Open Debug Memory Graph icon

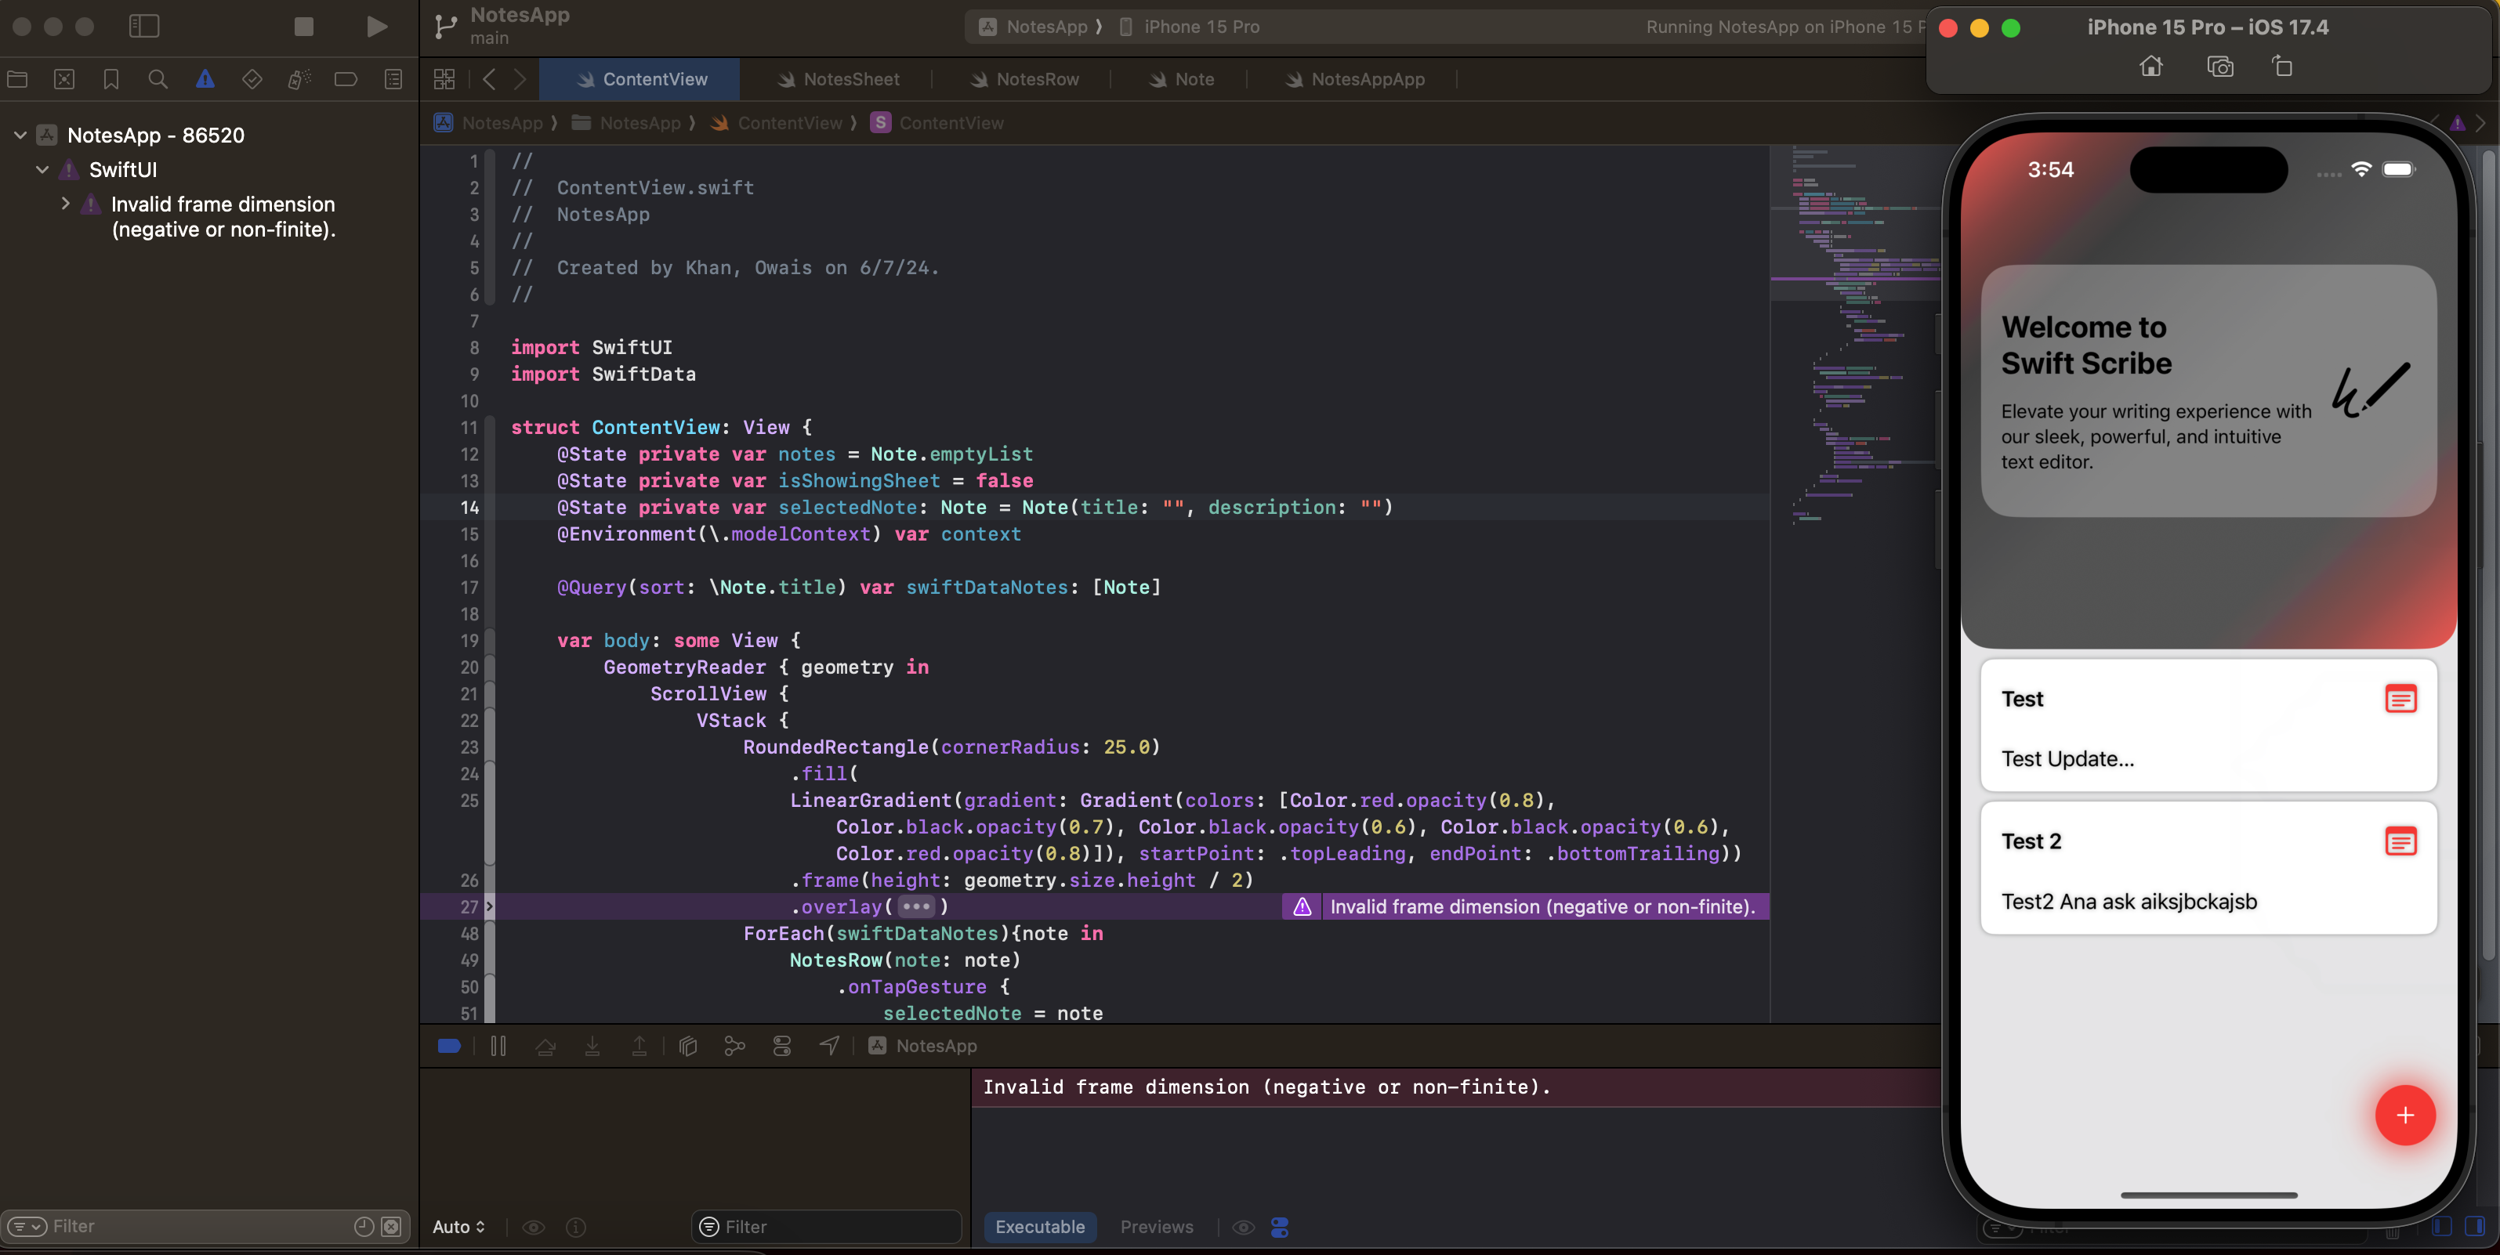[x=734, y=1047]
